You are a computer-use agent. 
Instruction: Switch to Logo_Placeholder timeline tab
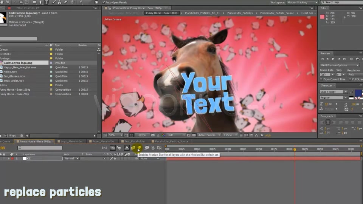[x=71, y=141]
